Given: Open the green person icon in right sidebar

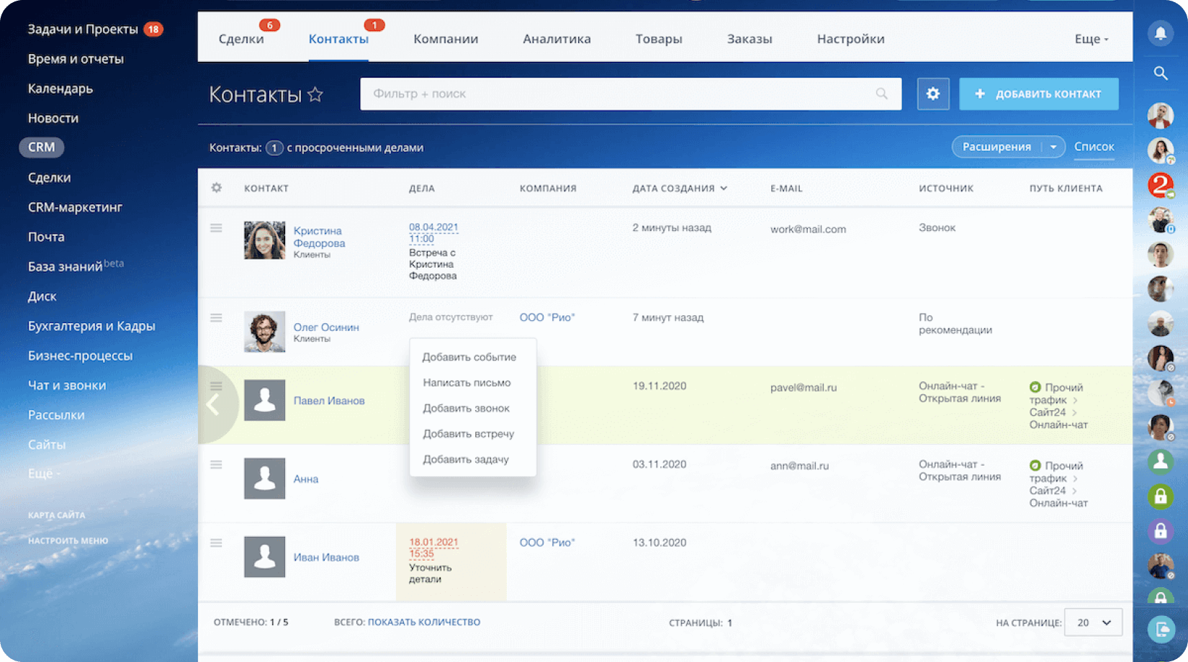Looking at the screenshot, I should [1160, 461].
